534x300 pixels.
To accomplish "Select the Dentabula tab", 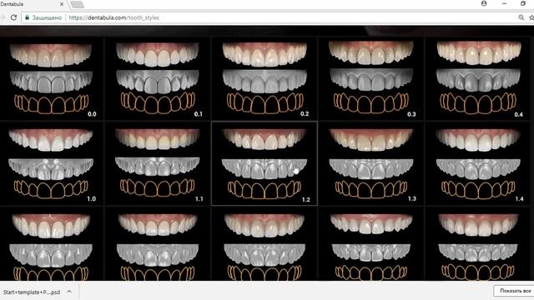I will coord(33,4).
